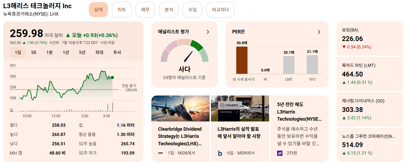The height and width of the screenshot is (163, 406).
Task: Click the 52주 저가 193.09 value
Action: (x=128, y=153)
